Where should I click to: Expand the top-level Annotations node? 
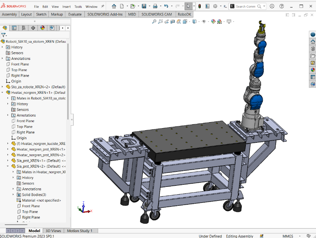[x=2, y=58]
